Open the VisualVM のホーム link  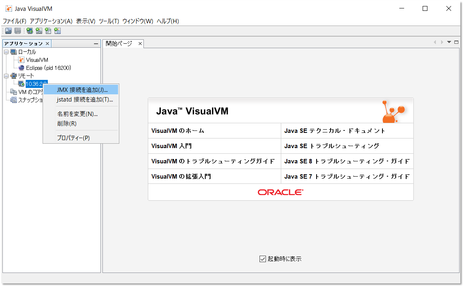click(178, 130)
